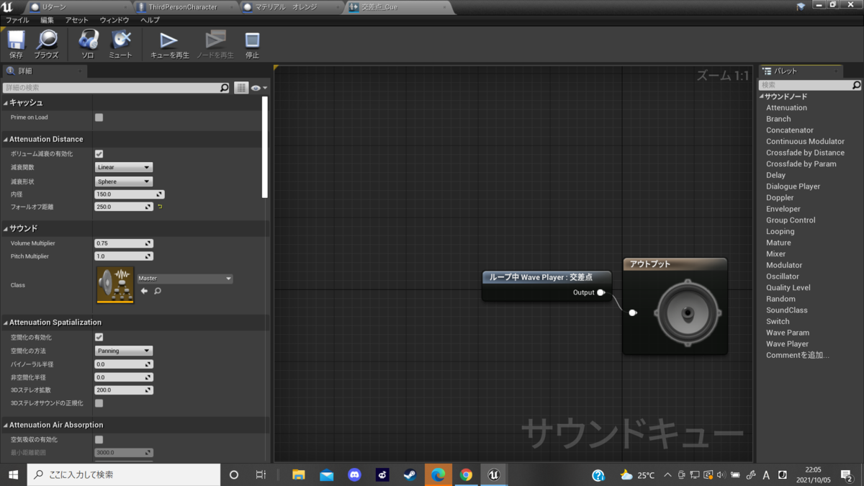
Task: Open the 減衰形状 Sphere dropdown
Action: point(124,181)
